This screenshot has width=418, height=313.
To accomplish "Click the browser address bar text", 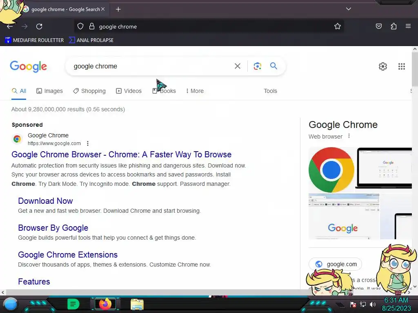I will (x=118, y=26).
